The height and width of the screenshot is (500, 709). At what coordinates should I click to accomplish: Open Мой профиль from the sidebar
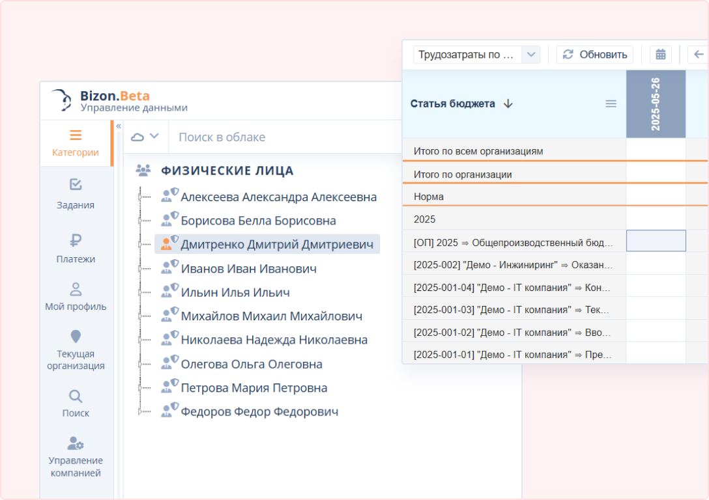(76, 296)
